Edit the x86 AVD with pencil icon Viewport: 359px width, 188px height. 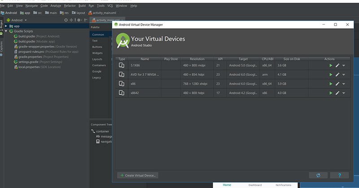coord(337,84)
